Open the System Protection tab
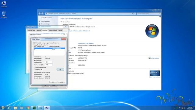 point(53,31)
